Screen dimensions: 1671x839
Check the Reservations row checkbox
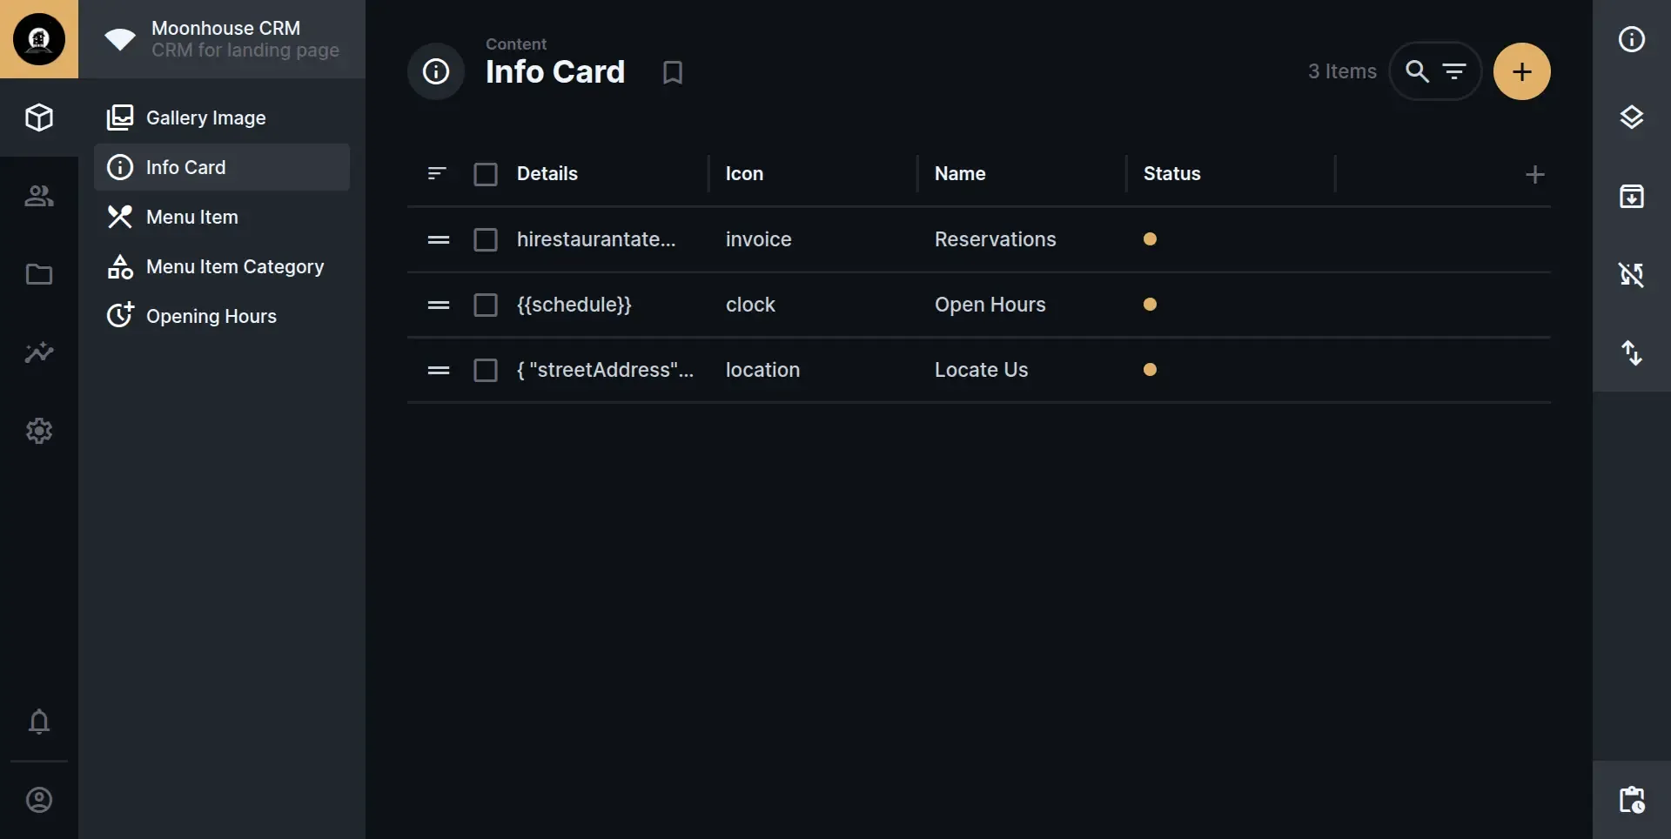click(x=486, y=239)
